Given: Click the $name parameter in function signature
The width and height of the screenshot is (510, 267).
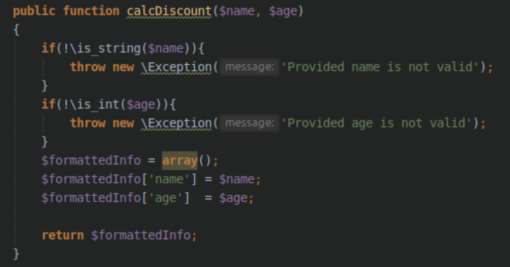Looking at the screenshot, I should coord(237,11).
